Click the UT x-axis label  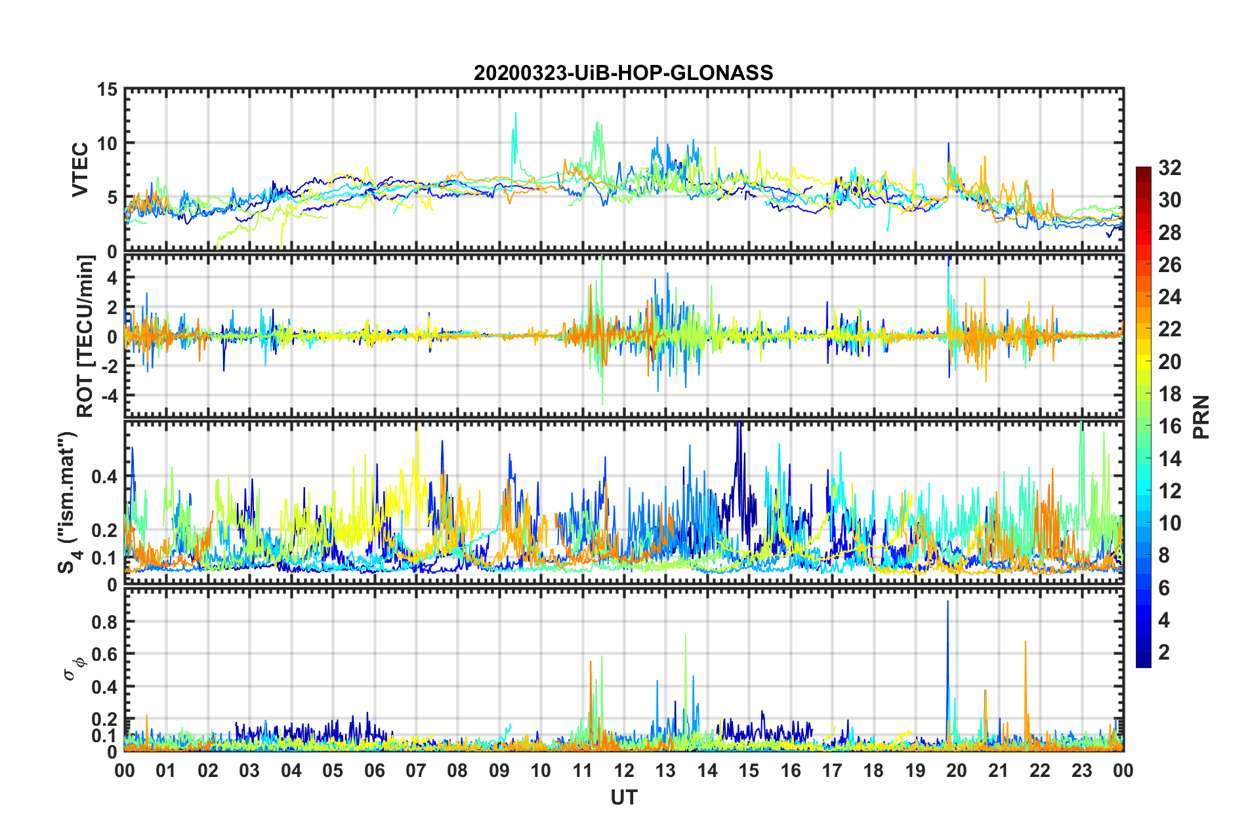624,797
